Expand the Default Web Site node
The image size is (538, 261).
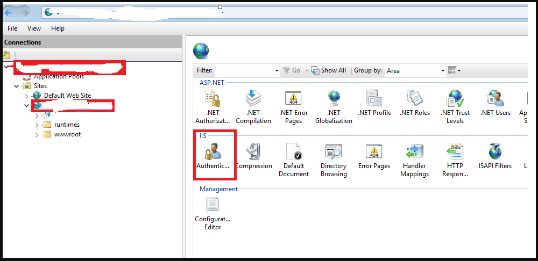coord(27,96)
